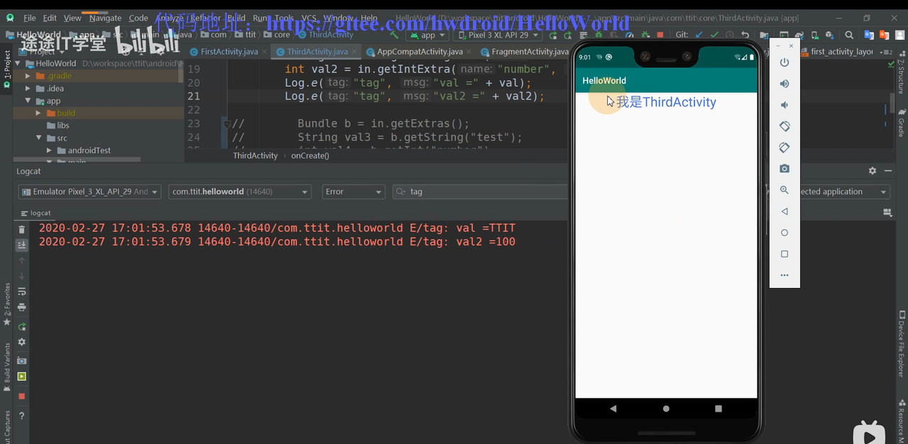Click onCreate() in breadcrumb bar
The height and width of the screenshot is (444, 908).
coord(310,155)
